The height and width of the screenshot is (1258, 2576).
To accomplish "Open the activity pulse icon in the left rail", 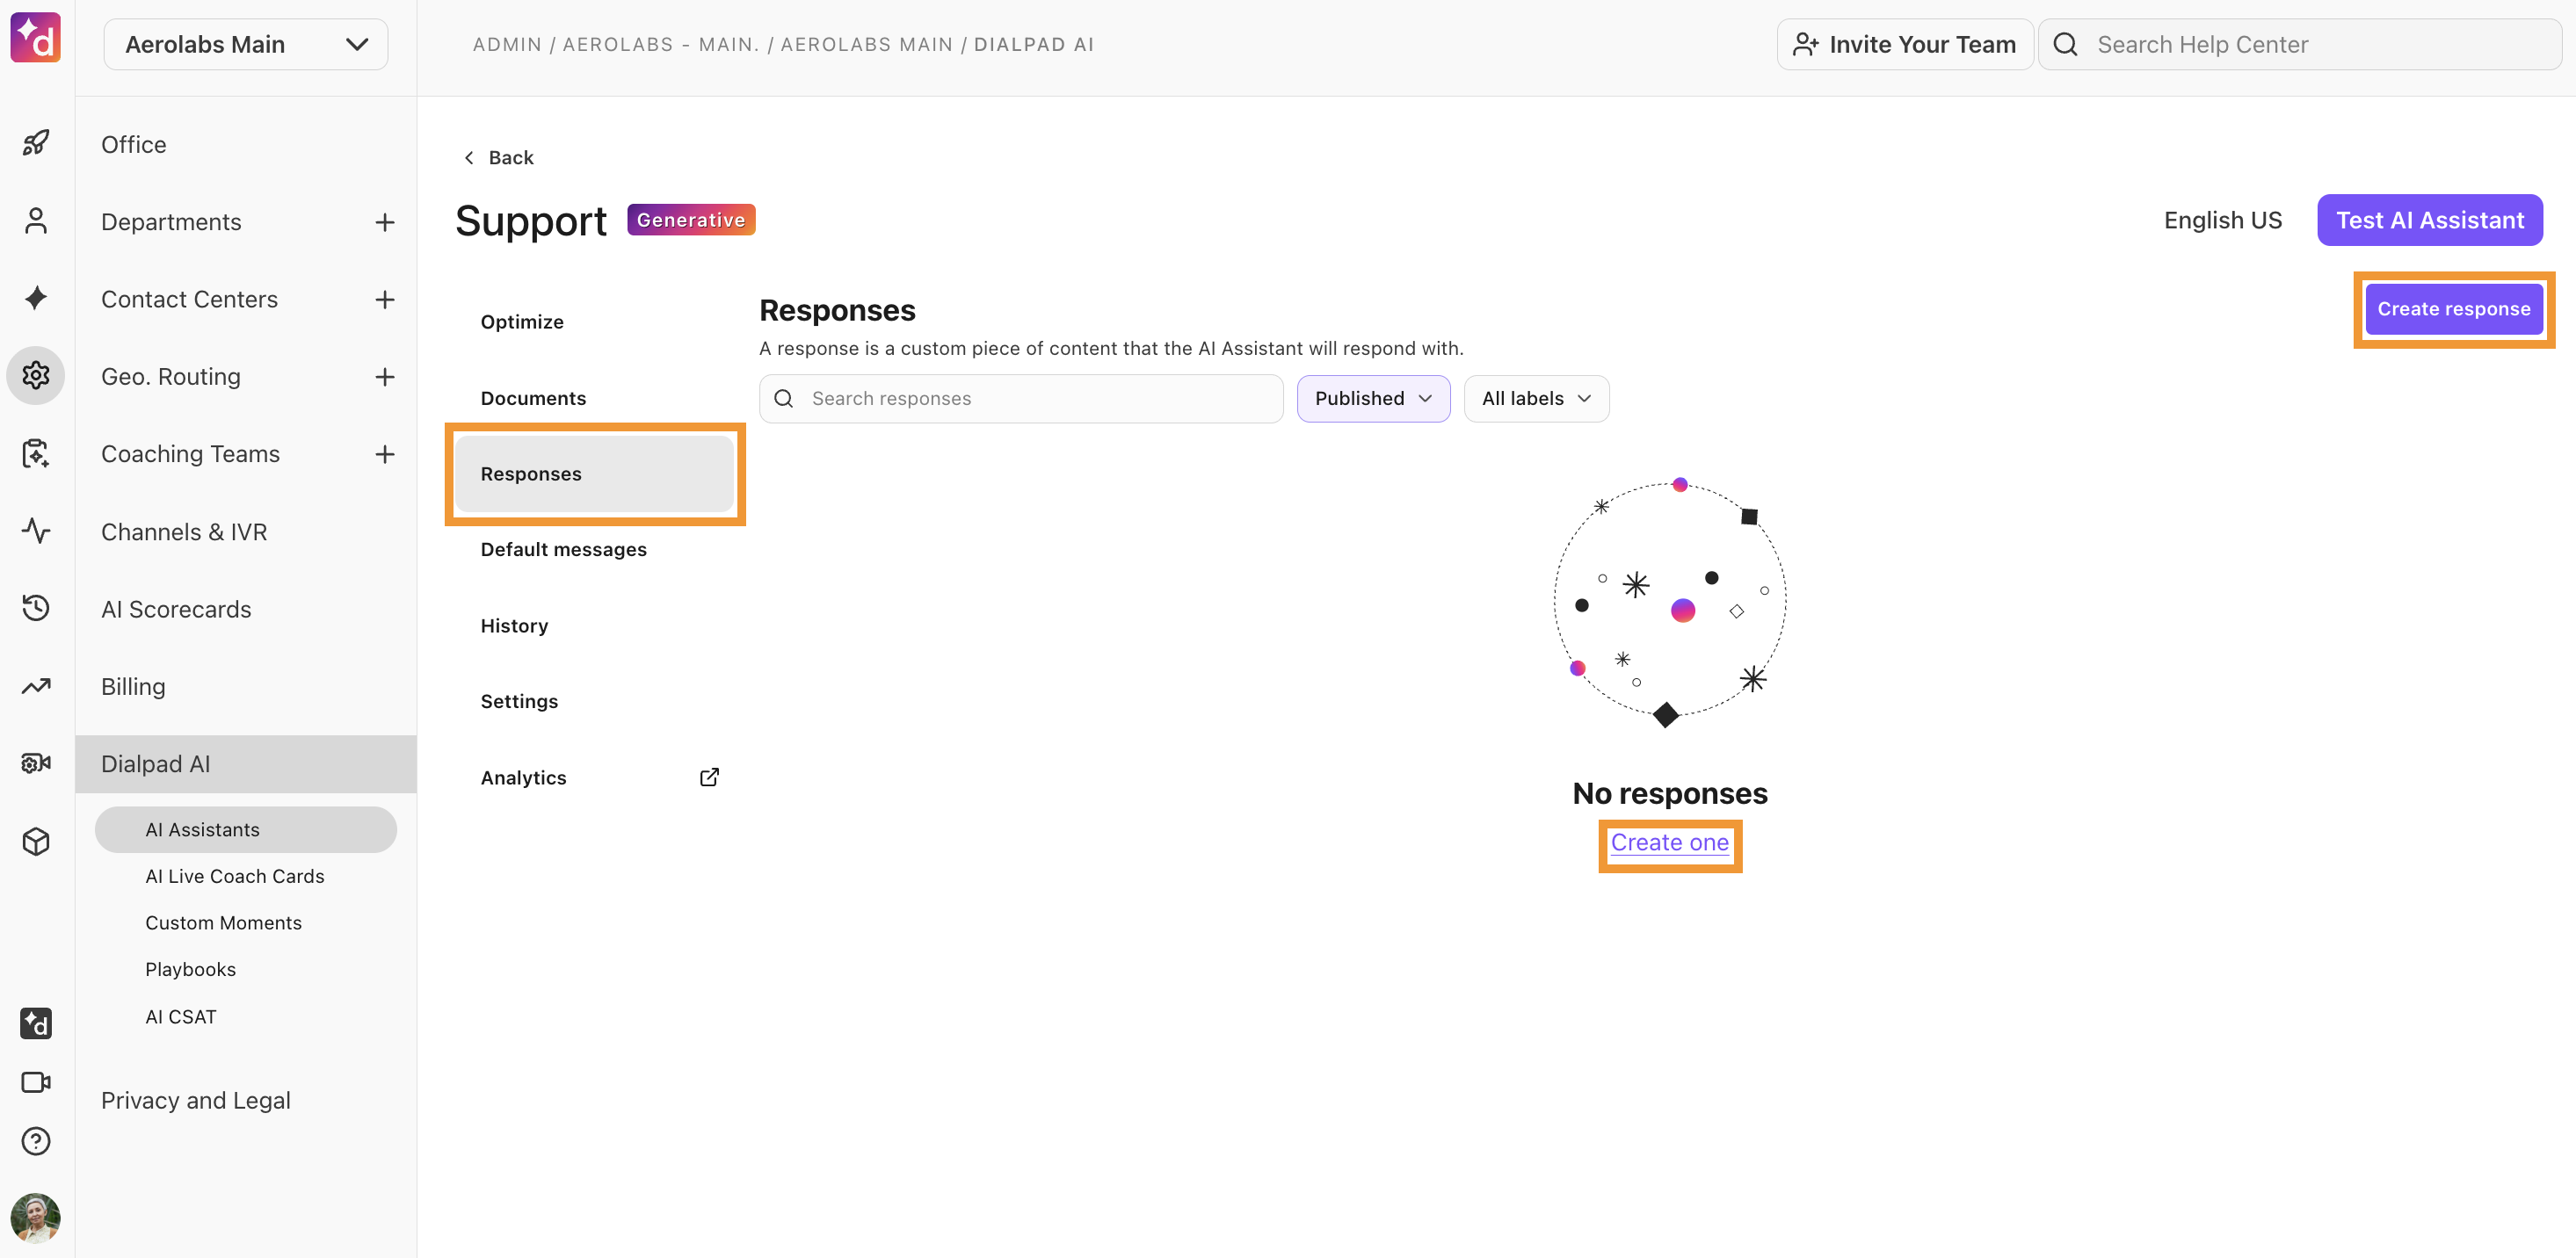I will tap(36, 530).
